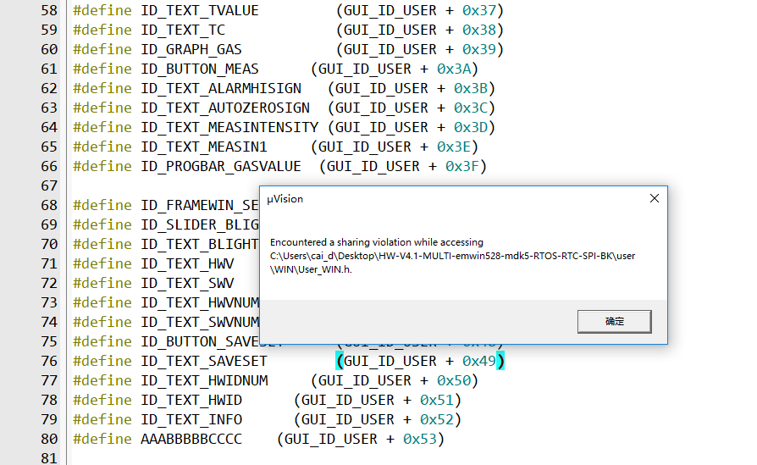This screenshot has height=465, width=757.
Task: Click hex value 0x3F on line 66
Action: (462, 166)
